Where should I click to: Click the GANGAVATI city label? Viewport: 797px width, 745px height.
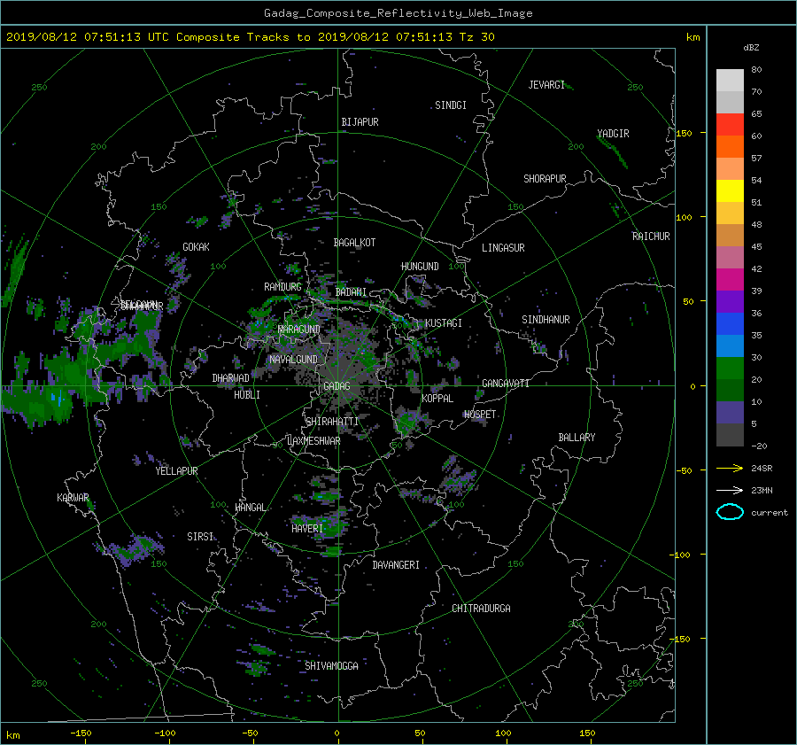(506, 384)
